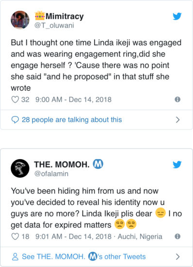The image size is (193, 267).
Task: Open Mimitracy's profile picture
Action: click(20, 20)
